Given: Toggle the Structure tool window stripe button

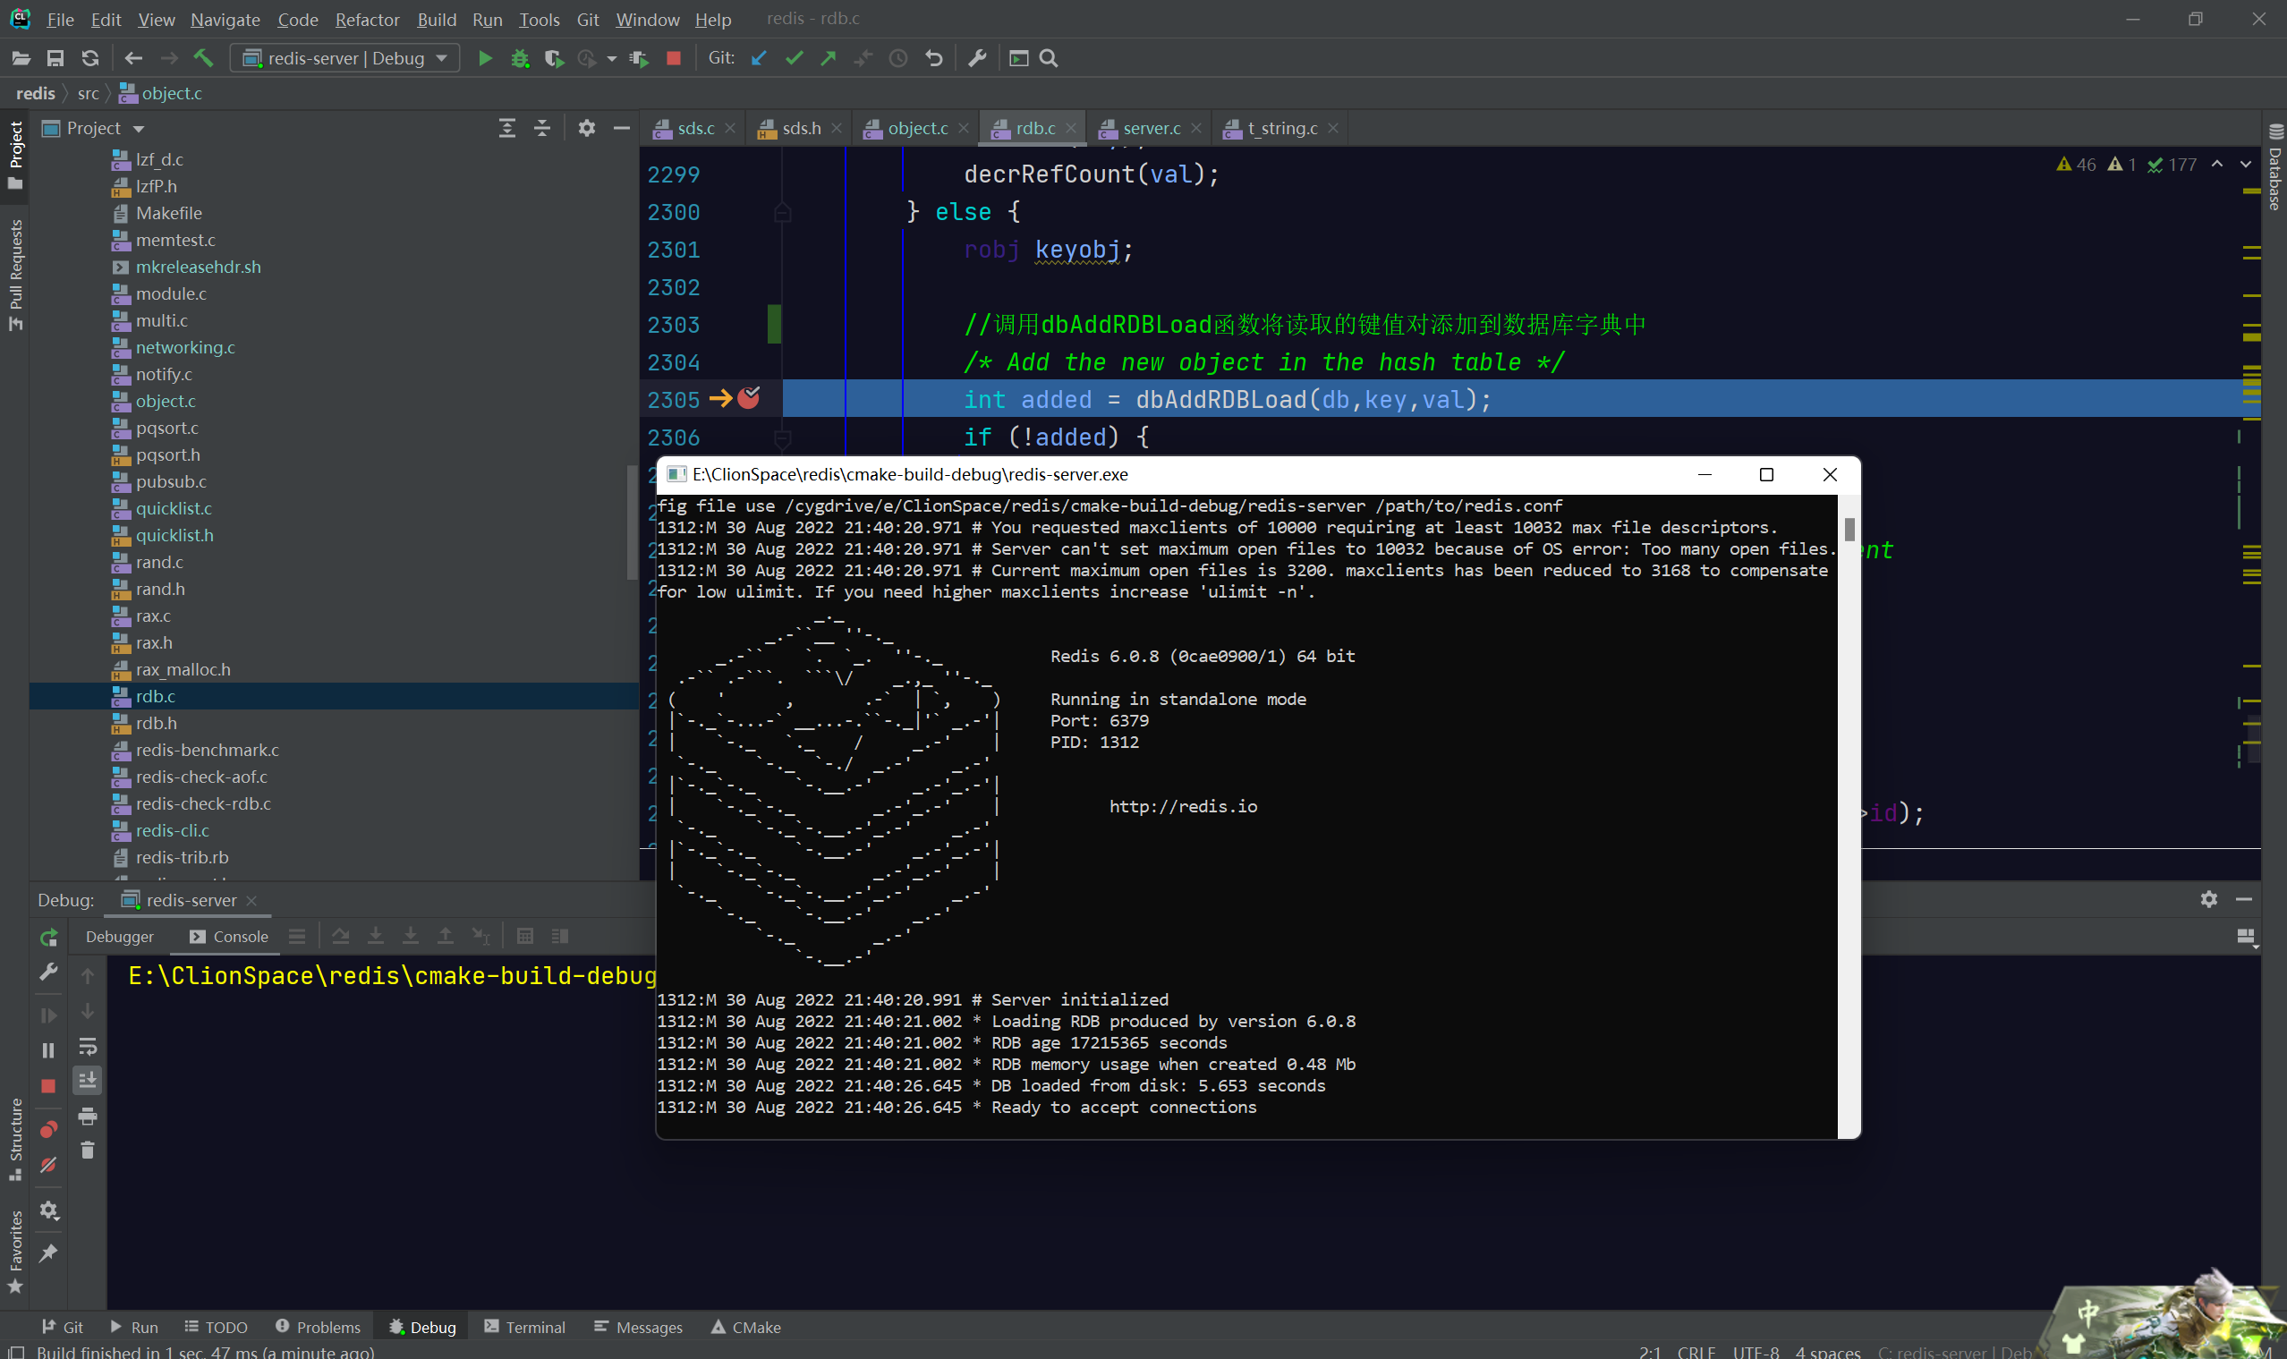Looking at the screenshot, I should tap(14, 1139).
